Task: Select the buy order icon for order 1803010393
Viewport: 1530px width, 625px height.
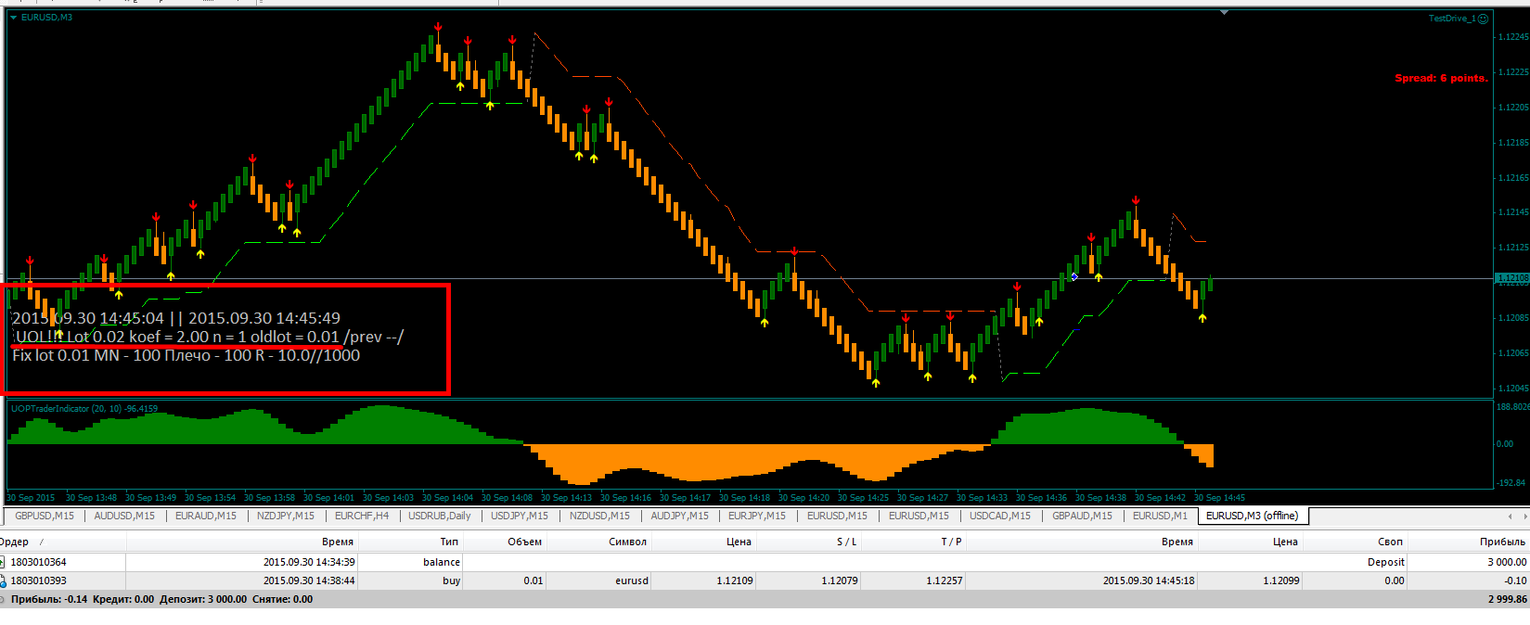Action: [3, 580]
